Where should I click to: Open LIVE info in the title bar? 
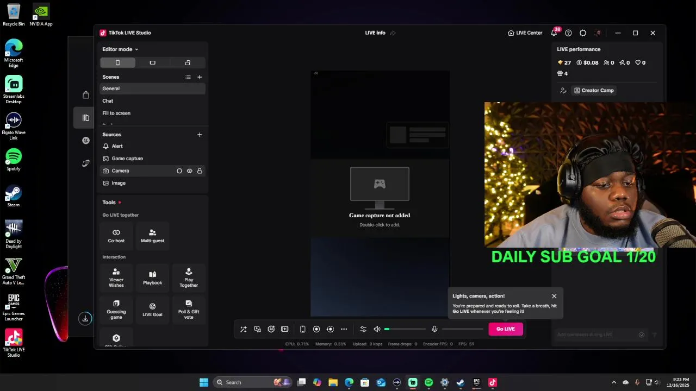[x=375, y=33]
